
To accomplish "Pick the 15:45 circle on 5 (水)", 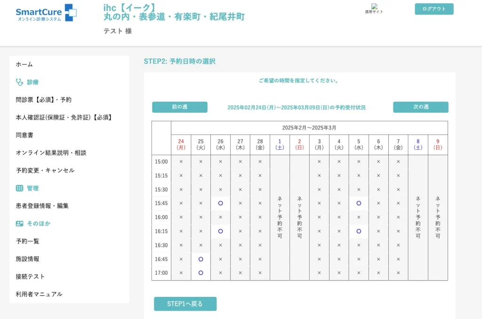I will (359, 203).
